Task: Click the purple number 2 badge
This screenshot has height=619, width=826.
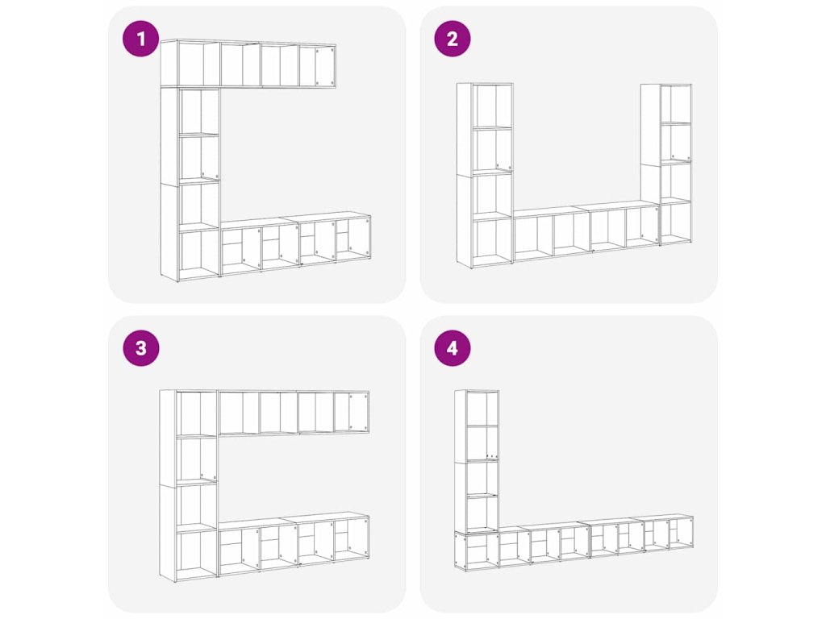Action: (x=453, y=39)
